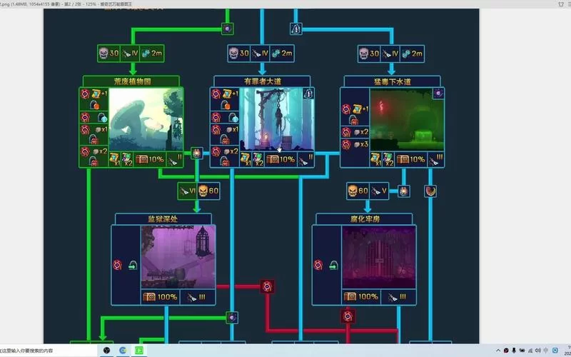Click gear level III in 腐化牢房 footer

coord(398,297)
